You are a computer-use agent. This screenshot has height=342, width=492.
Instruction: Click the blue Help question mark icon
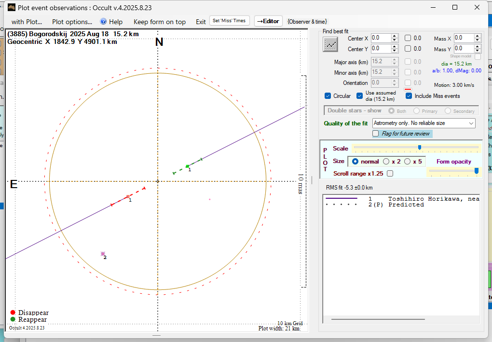(103, 22)
